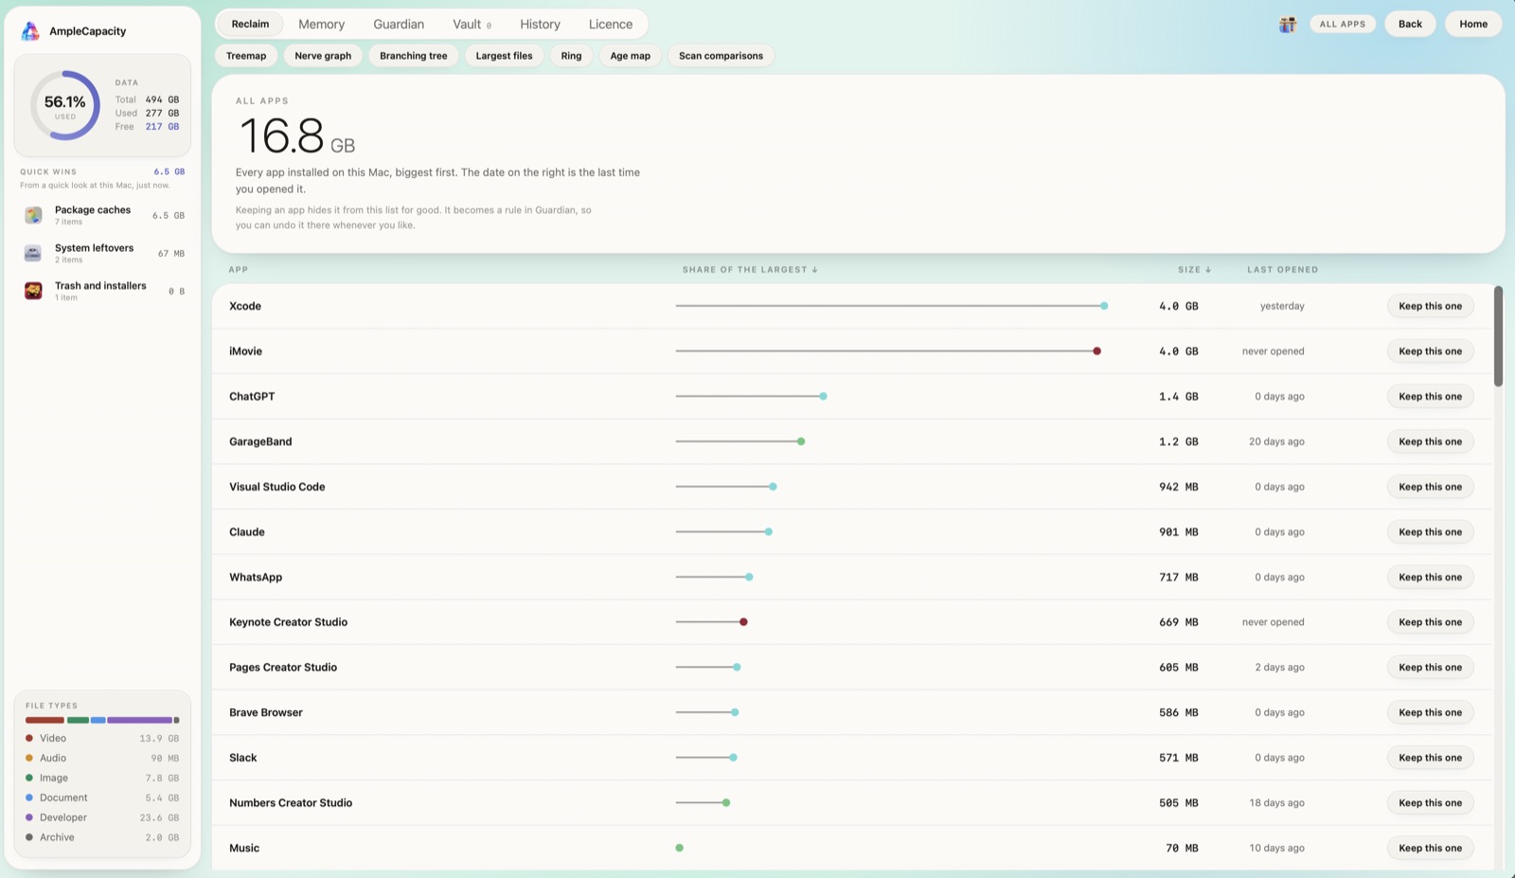The image size is (1515, 878).
Task: Click the Quick Wins 6.5 GB total
Action: click(169, 172)
